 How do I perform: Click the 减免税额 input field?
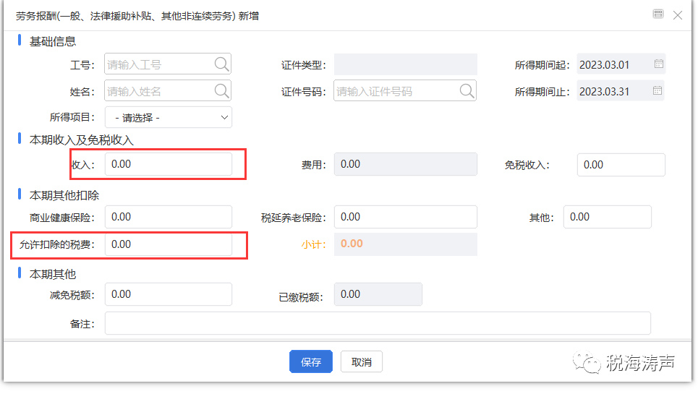[x=169, y=294]
